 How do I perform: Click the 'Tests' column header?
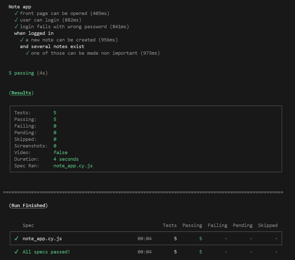170,225
